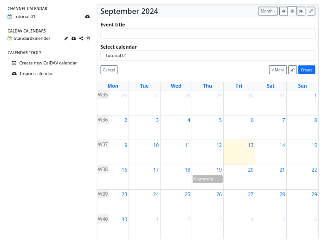Toggle the event permissions lock
The height and width of the screenshot is (243, 322).
292,70
